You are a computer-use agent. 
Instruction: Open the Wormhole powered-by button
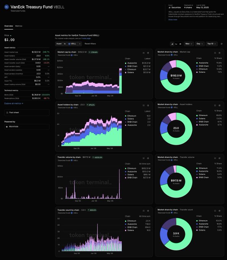27,127
